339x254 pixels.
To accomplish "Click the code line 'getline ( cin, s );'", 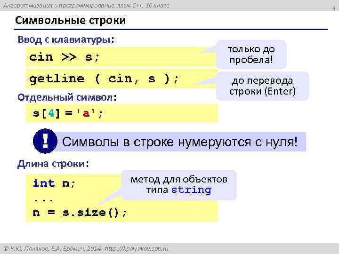I will [104, 79].
